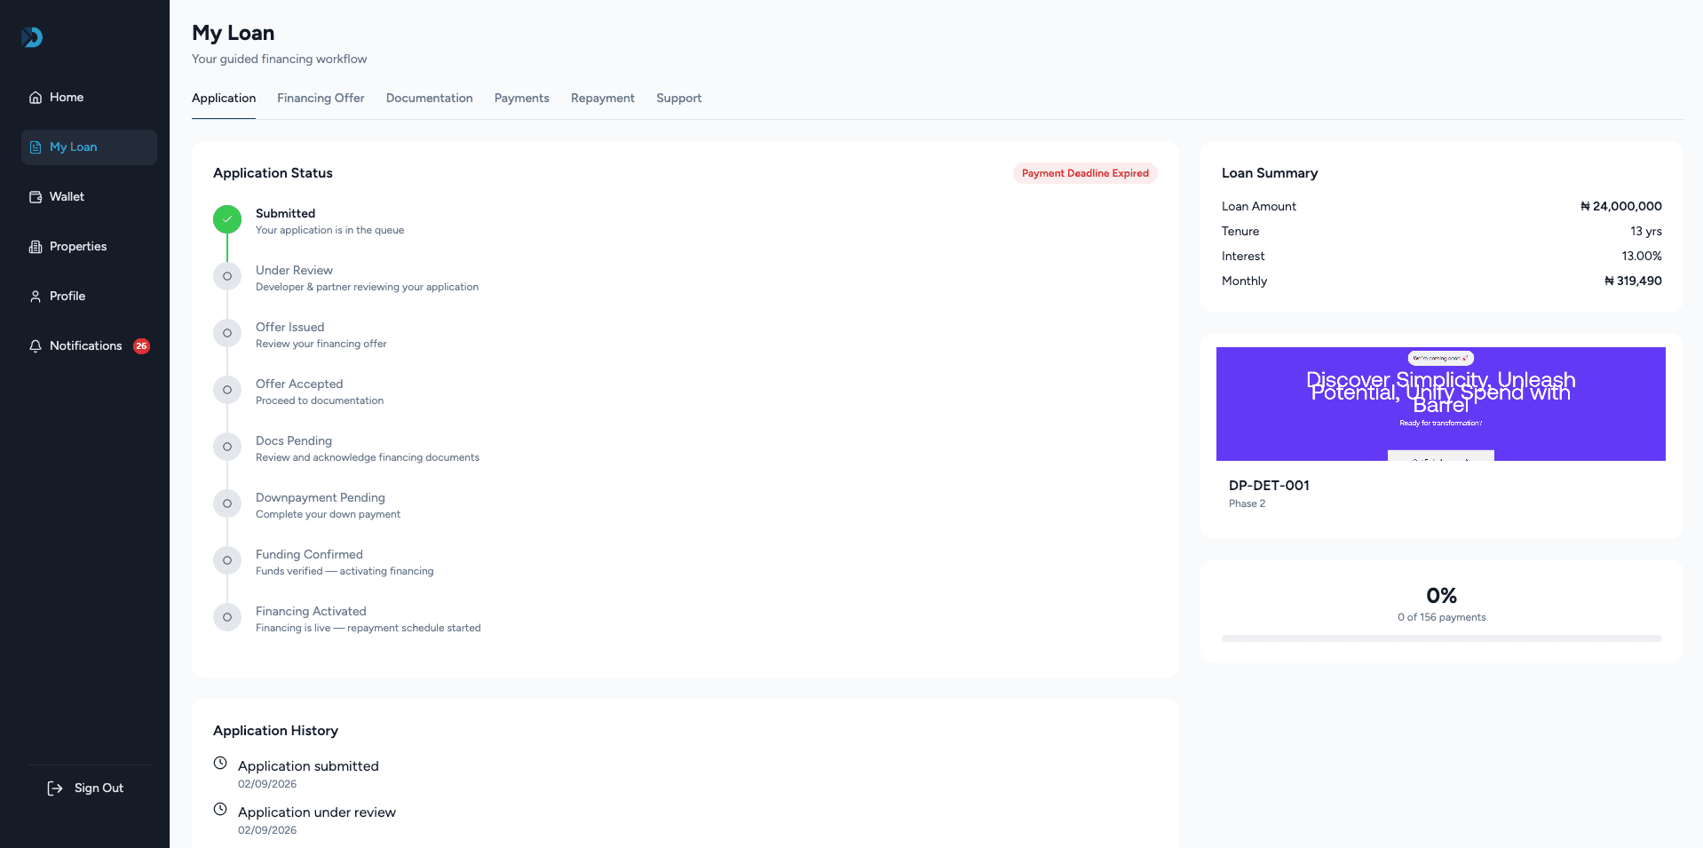Click the Application under review history entry
The width and height of the screenshot is (1703, 848).
[x=317, y=812]
